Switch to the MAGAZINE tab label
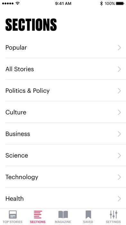The width and height of the screenshot is (126, 225). (x=63, y=222)
